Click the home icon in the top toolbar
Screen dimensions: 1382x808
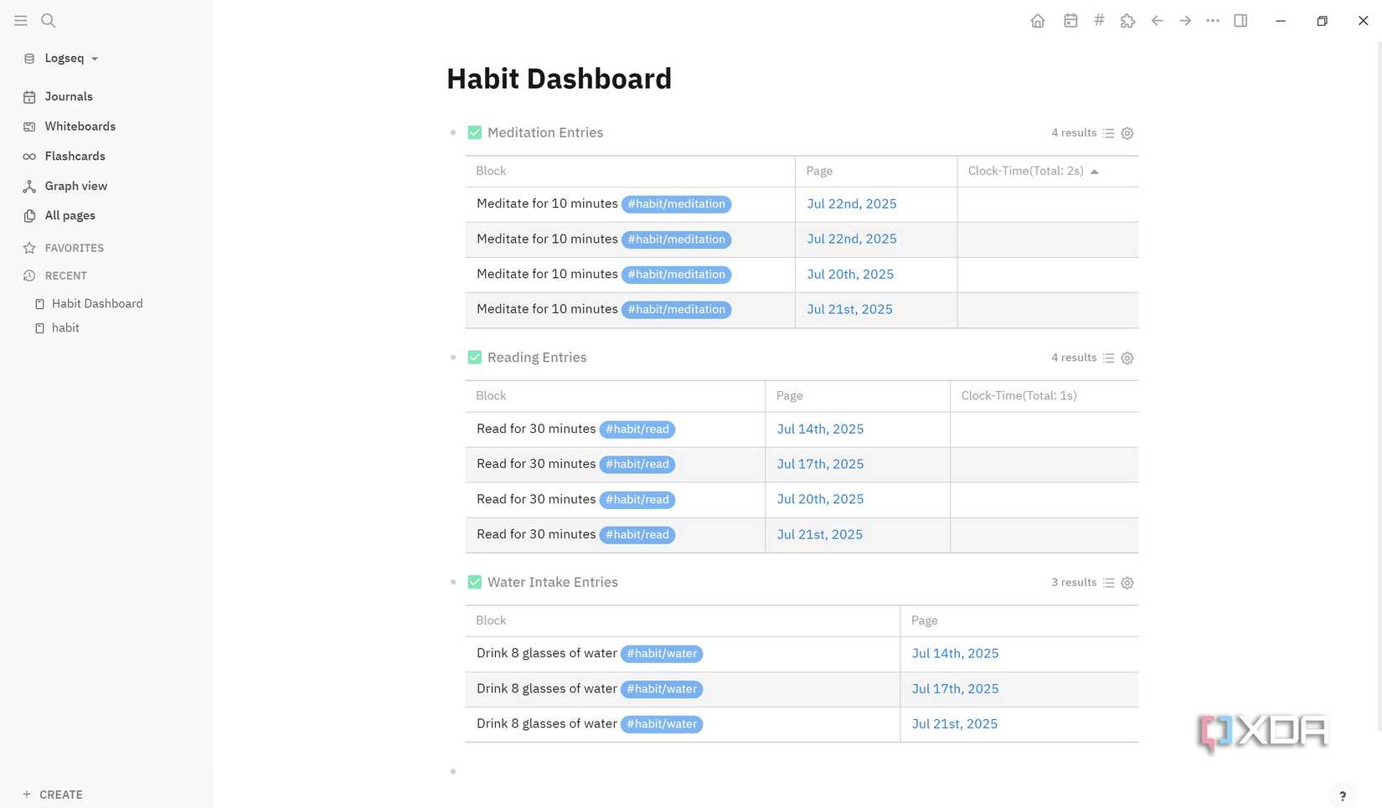[x=1038, y=20]
